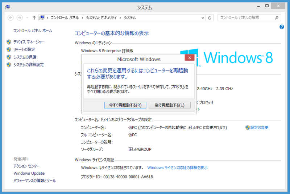
Task: Refresh the System window
Action: point(210,18)
